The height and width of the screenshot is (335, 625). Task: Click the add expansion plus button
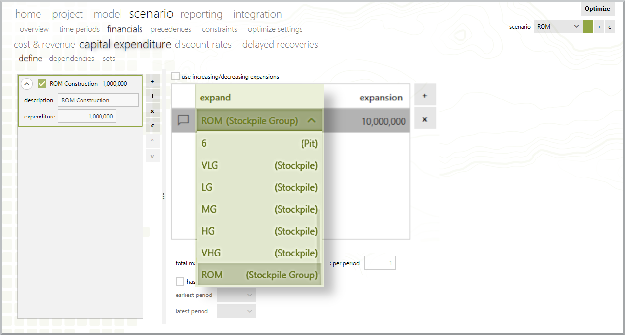(x=425, y=95)
